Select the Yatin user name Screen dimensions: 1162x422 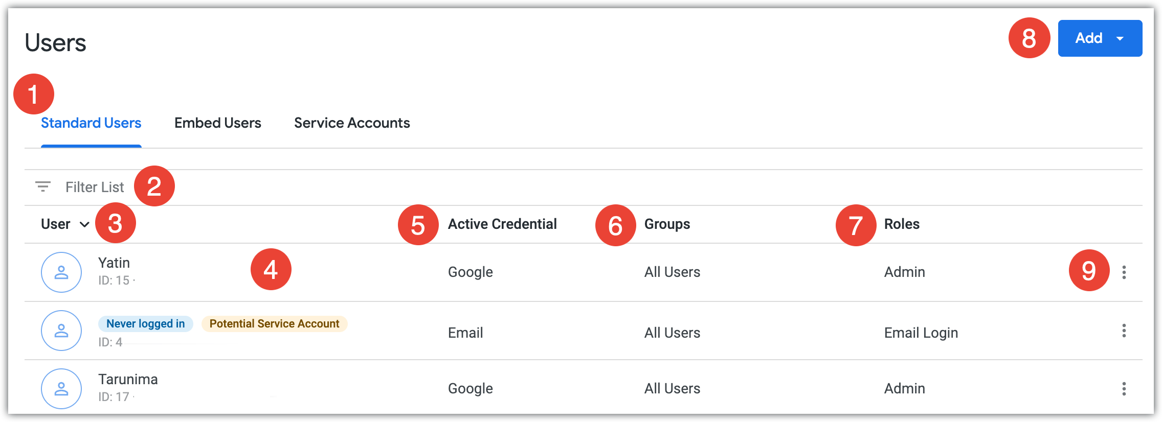[x=114, y=263]
